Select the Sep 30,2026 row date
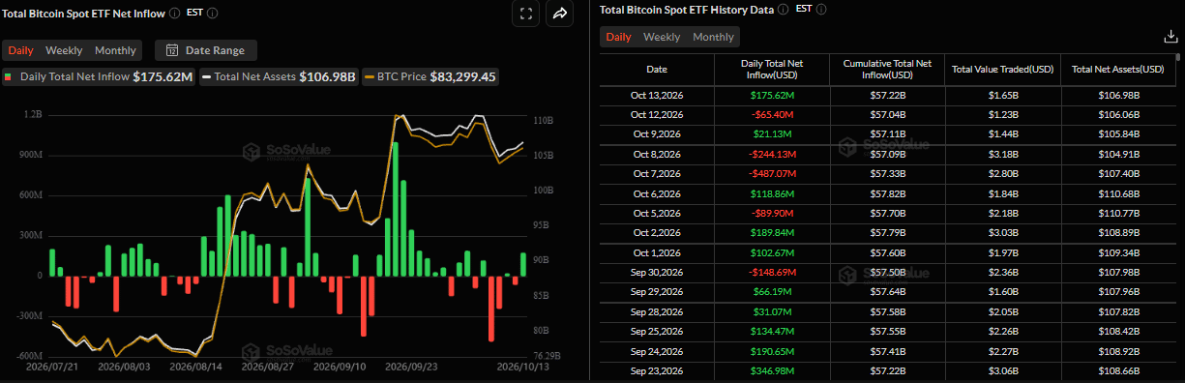1185x383 pixels. point(657,272)
